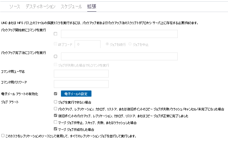
Task: Click the コマンド用パスワード input field
Action: tap(81, 84)
